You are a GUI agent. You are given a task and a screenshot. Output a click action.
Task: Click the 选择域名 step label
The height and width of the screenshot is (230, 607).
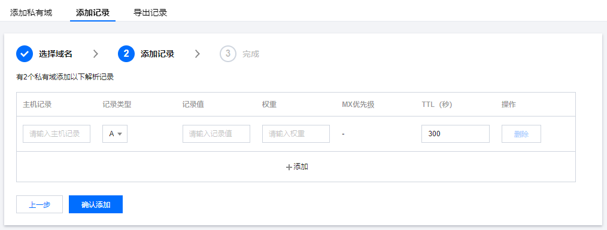coord(55,54)
